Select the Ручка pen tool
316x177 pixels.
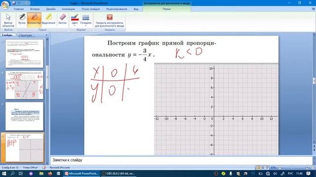pos(22,20)
